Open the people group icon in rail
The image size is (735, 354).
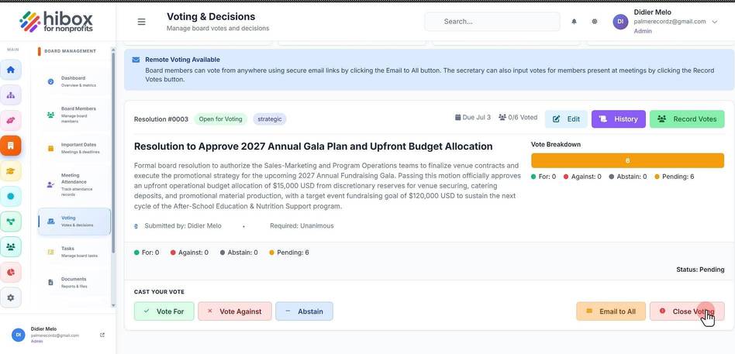[x=11, y=247]
